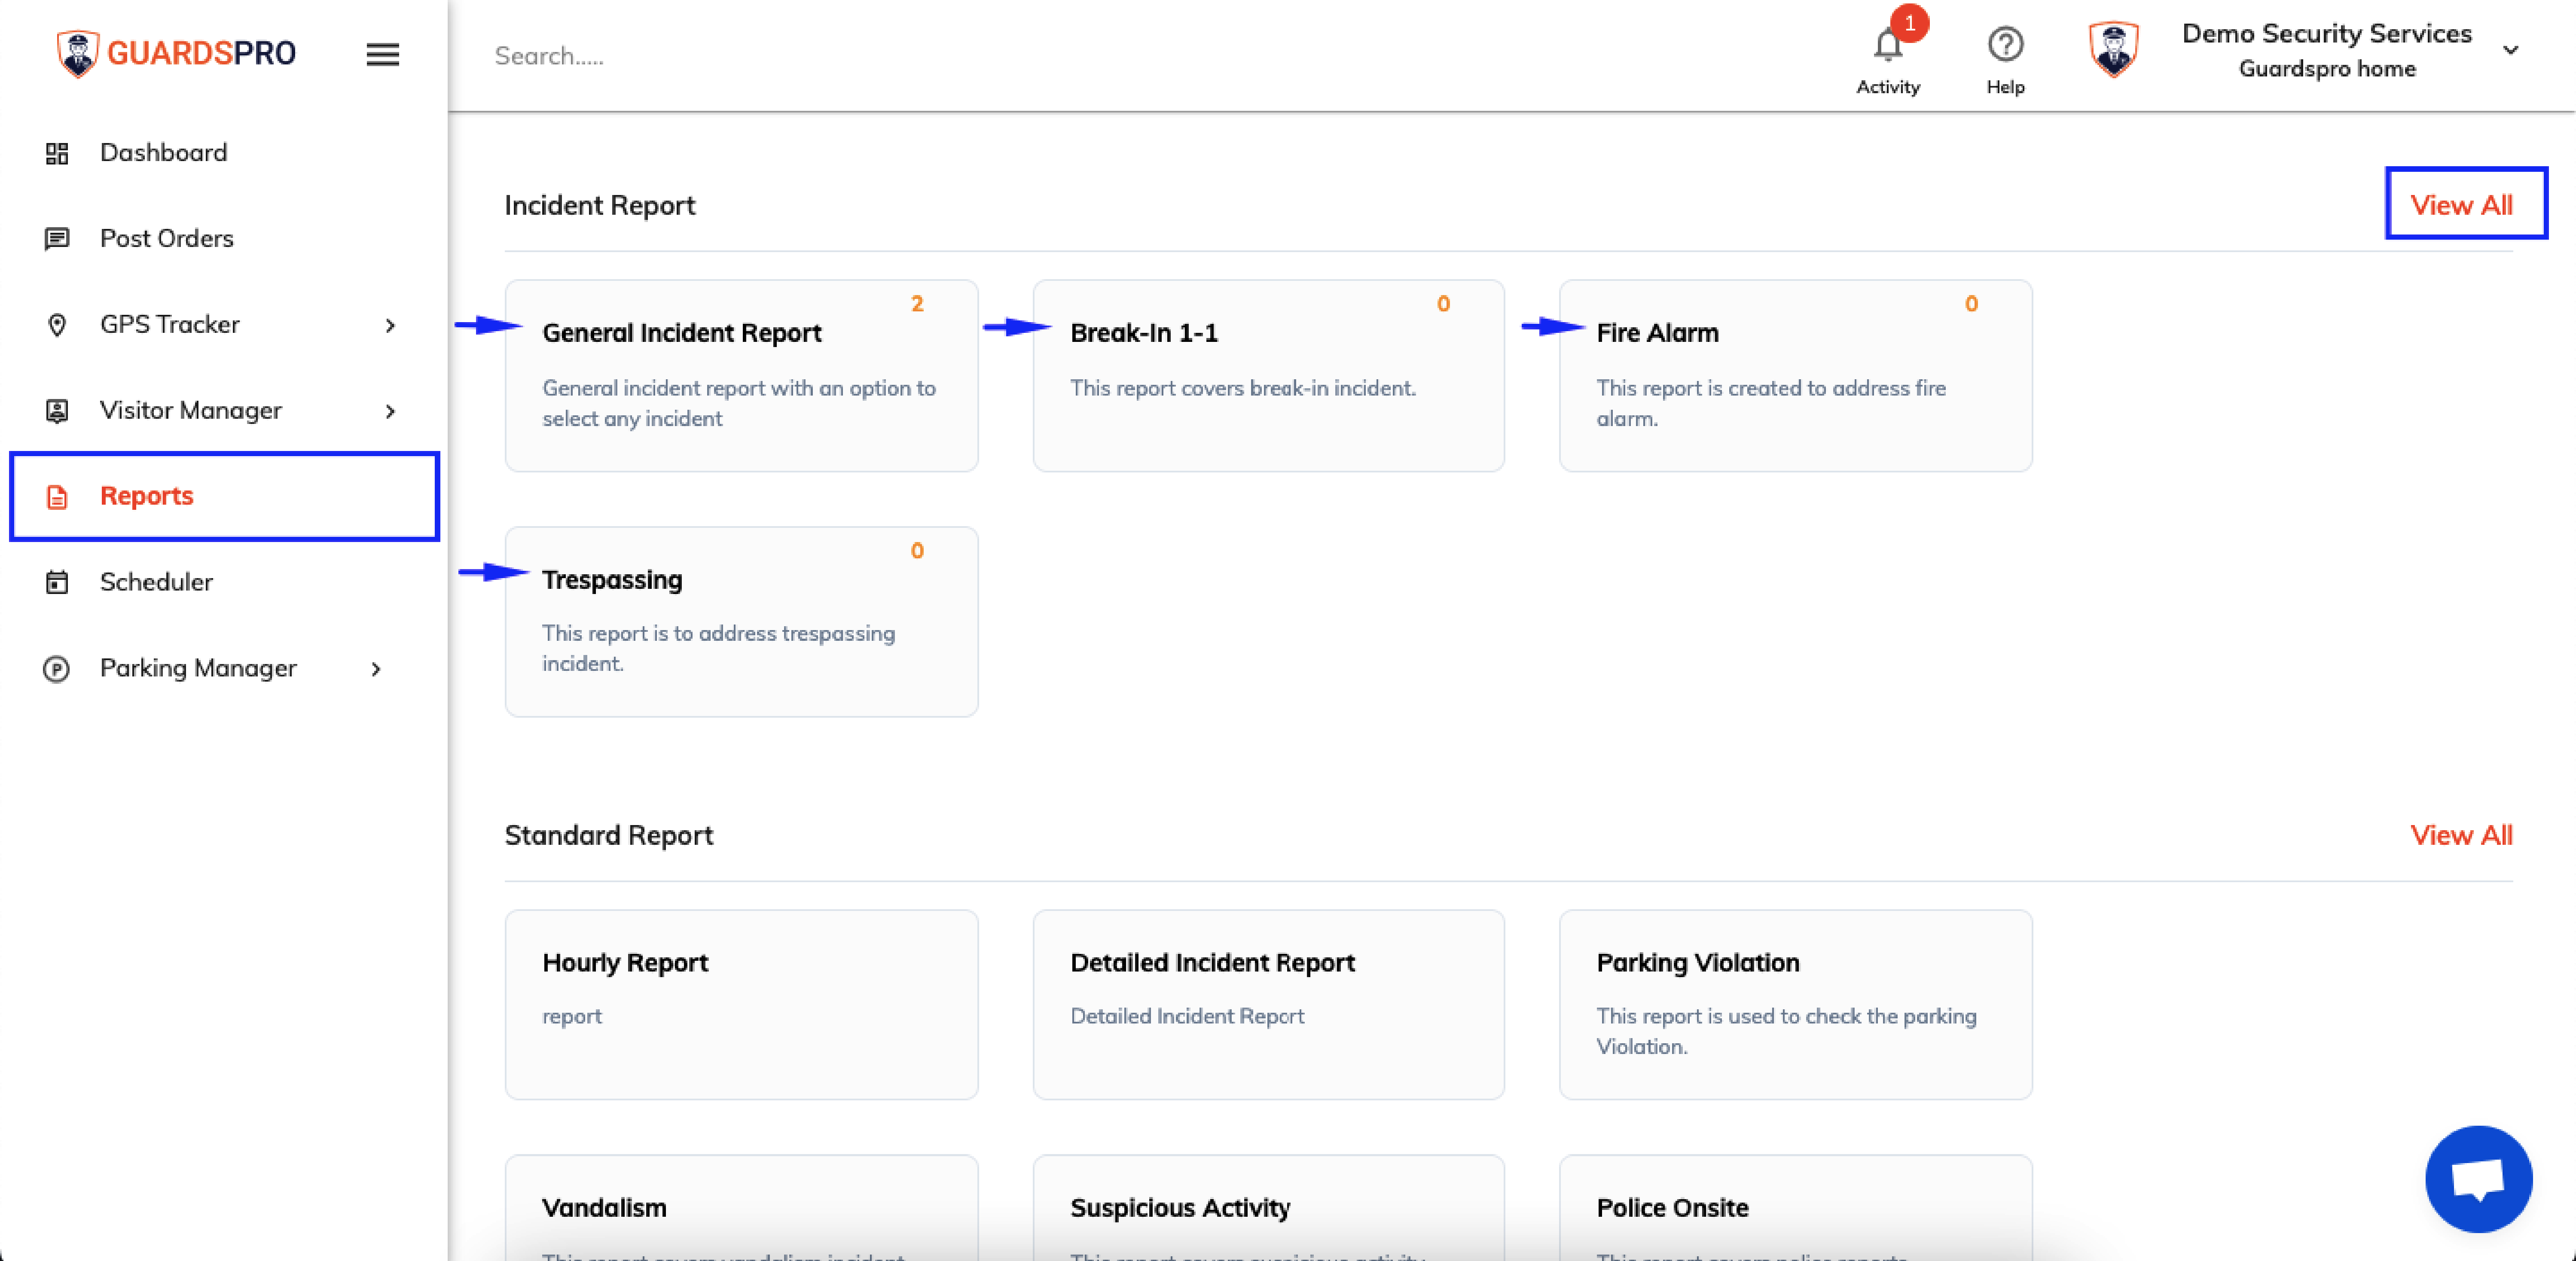
Task: Click the GPS Tracker pin icon
Action: (57, 325)
